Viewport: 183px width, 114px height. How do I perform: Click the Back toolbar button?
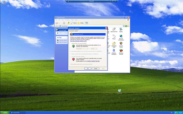click(58, 23)
